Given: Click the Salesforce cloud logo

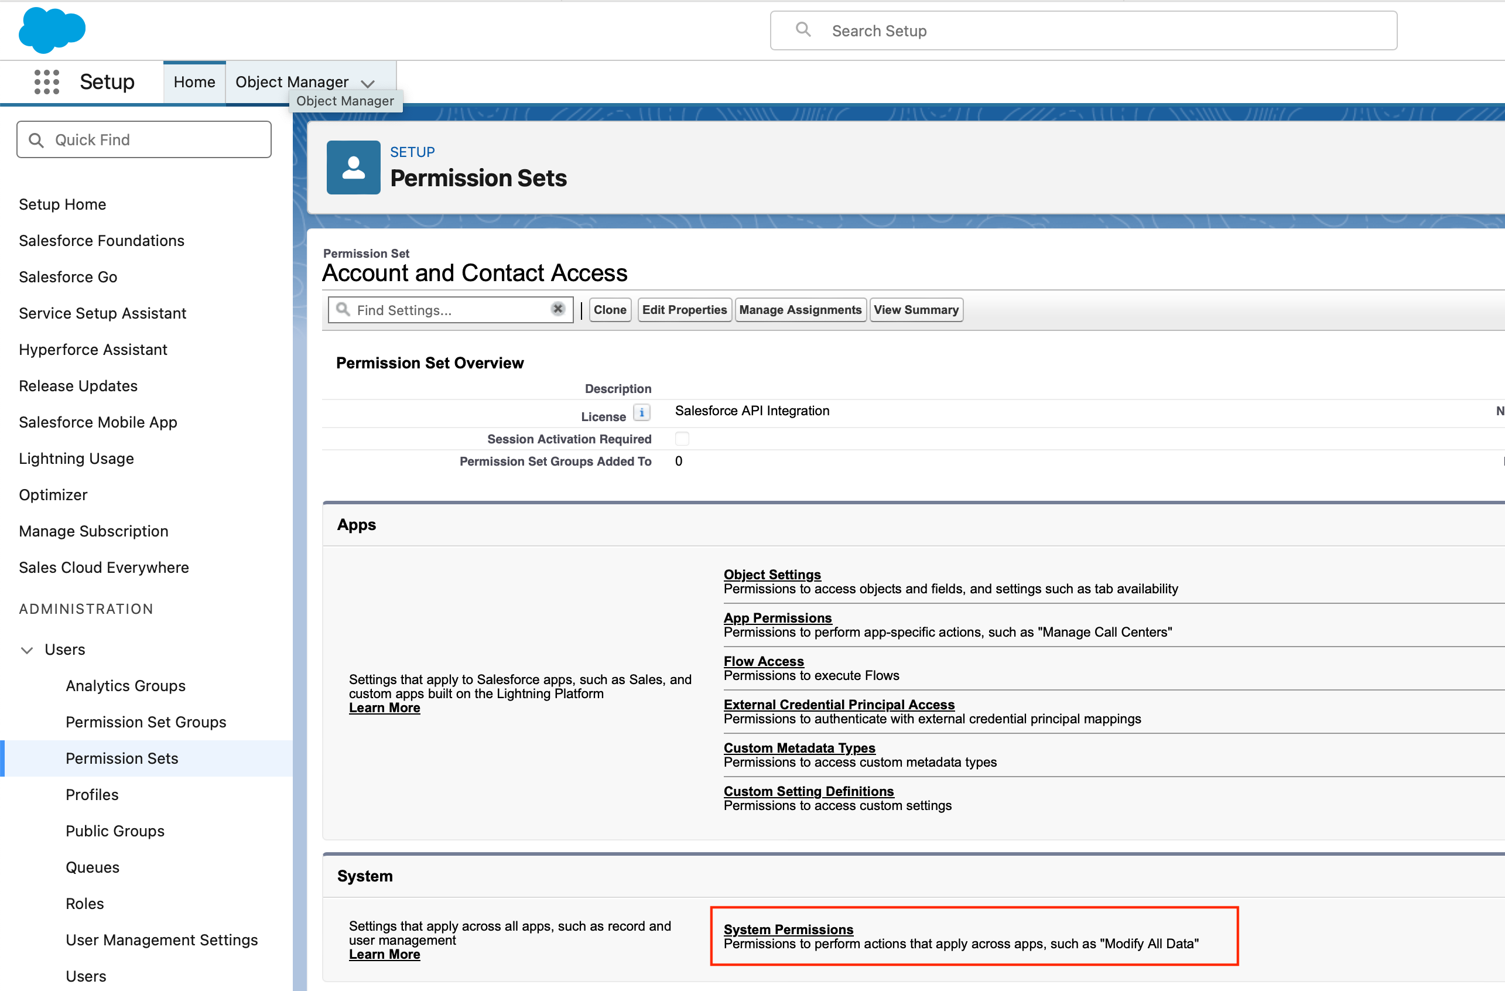Looking at the screenshot, I should 52,30.
